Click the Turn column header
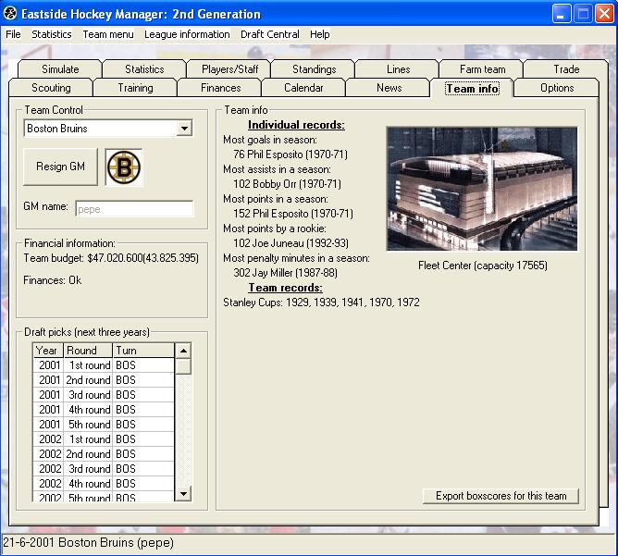Viewport: 618px width, 556px height. tap(143, 351)
